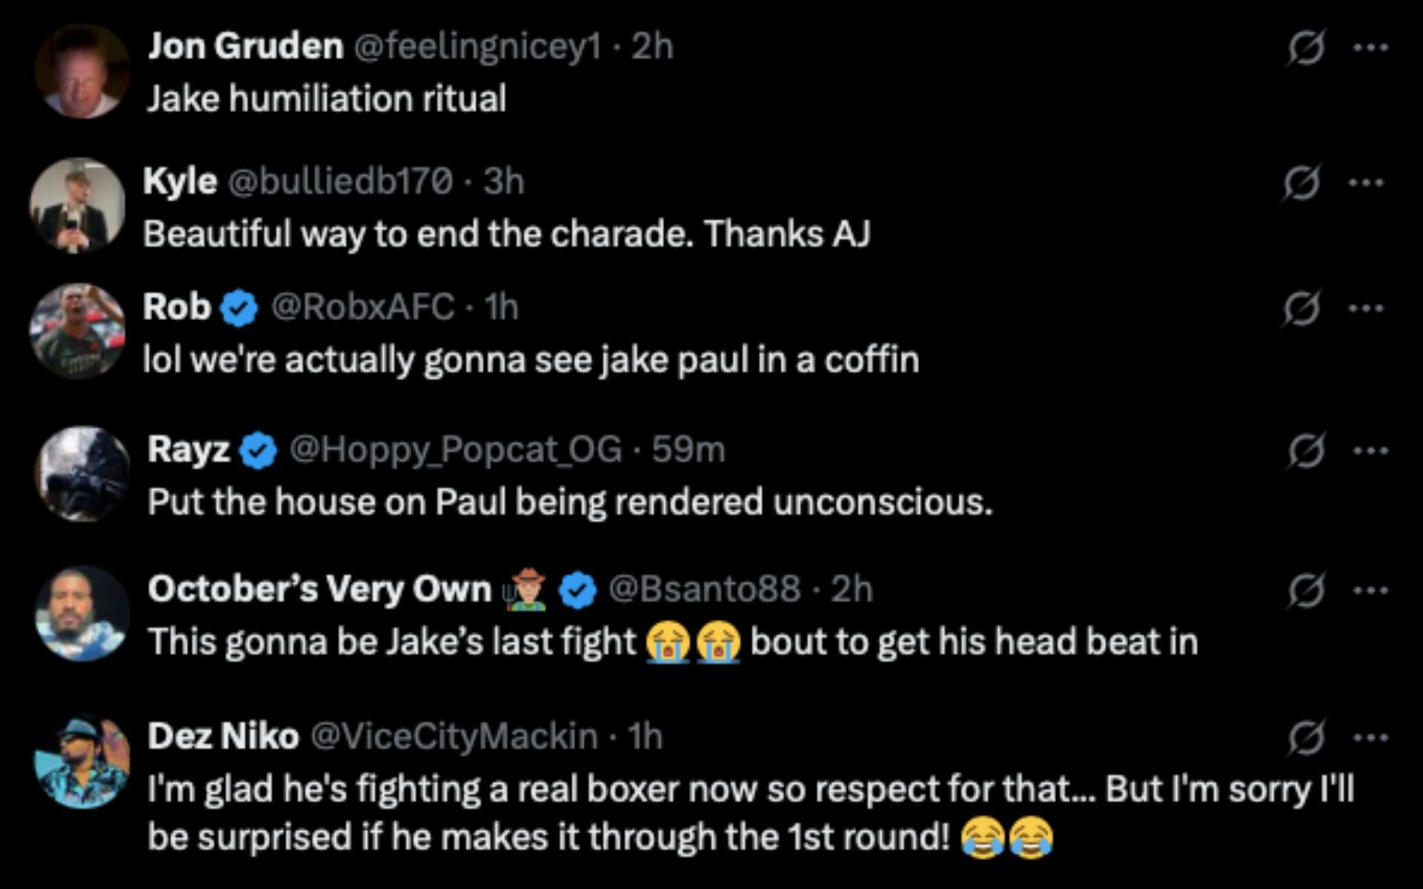This screenshot has width=1423, height=889.
Task: Click the Grok icon on Rob's tweet
Action: pos(1302,308)
